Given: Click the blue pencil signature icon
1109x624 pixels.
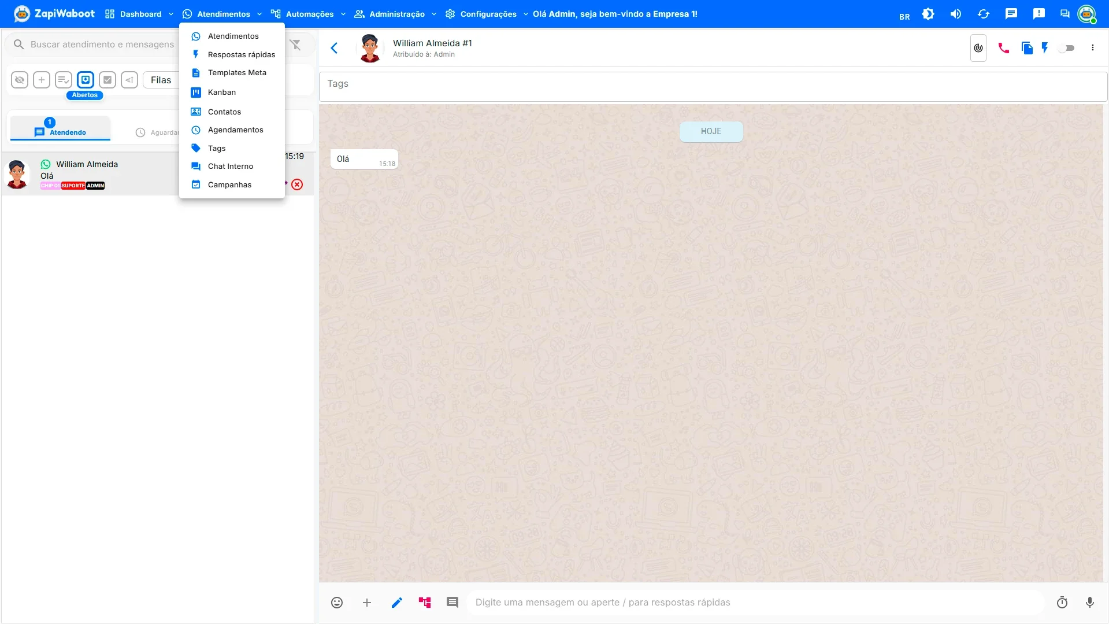Looking at the screenshot, I should click(x=396, y=603).
